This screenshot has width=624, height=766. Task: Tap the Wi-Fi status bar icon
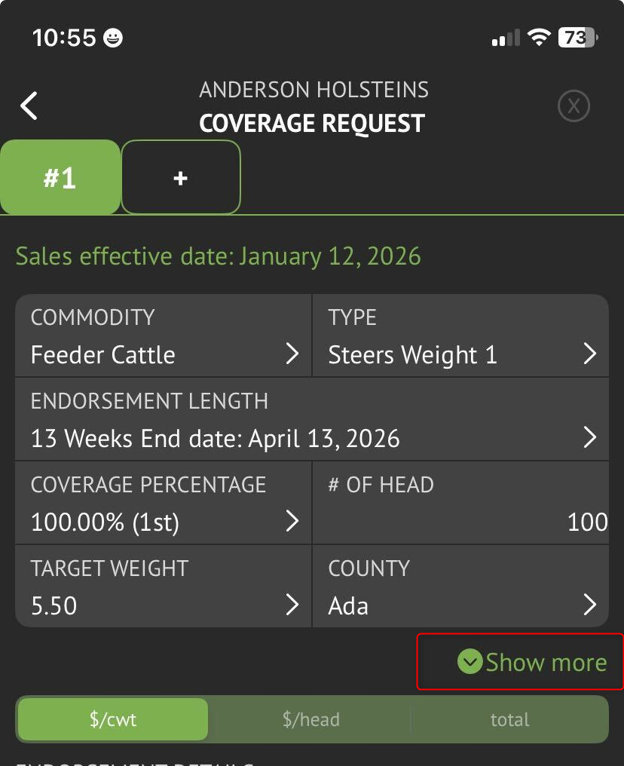(x=539, y=37)
